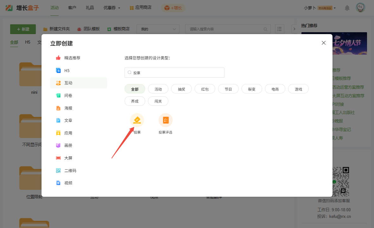This screenshot has height=228, width=374.
Task: Go to the 客户 tab
Action: [72, 8]
